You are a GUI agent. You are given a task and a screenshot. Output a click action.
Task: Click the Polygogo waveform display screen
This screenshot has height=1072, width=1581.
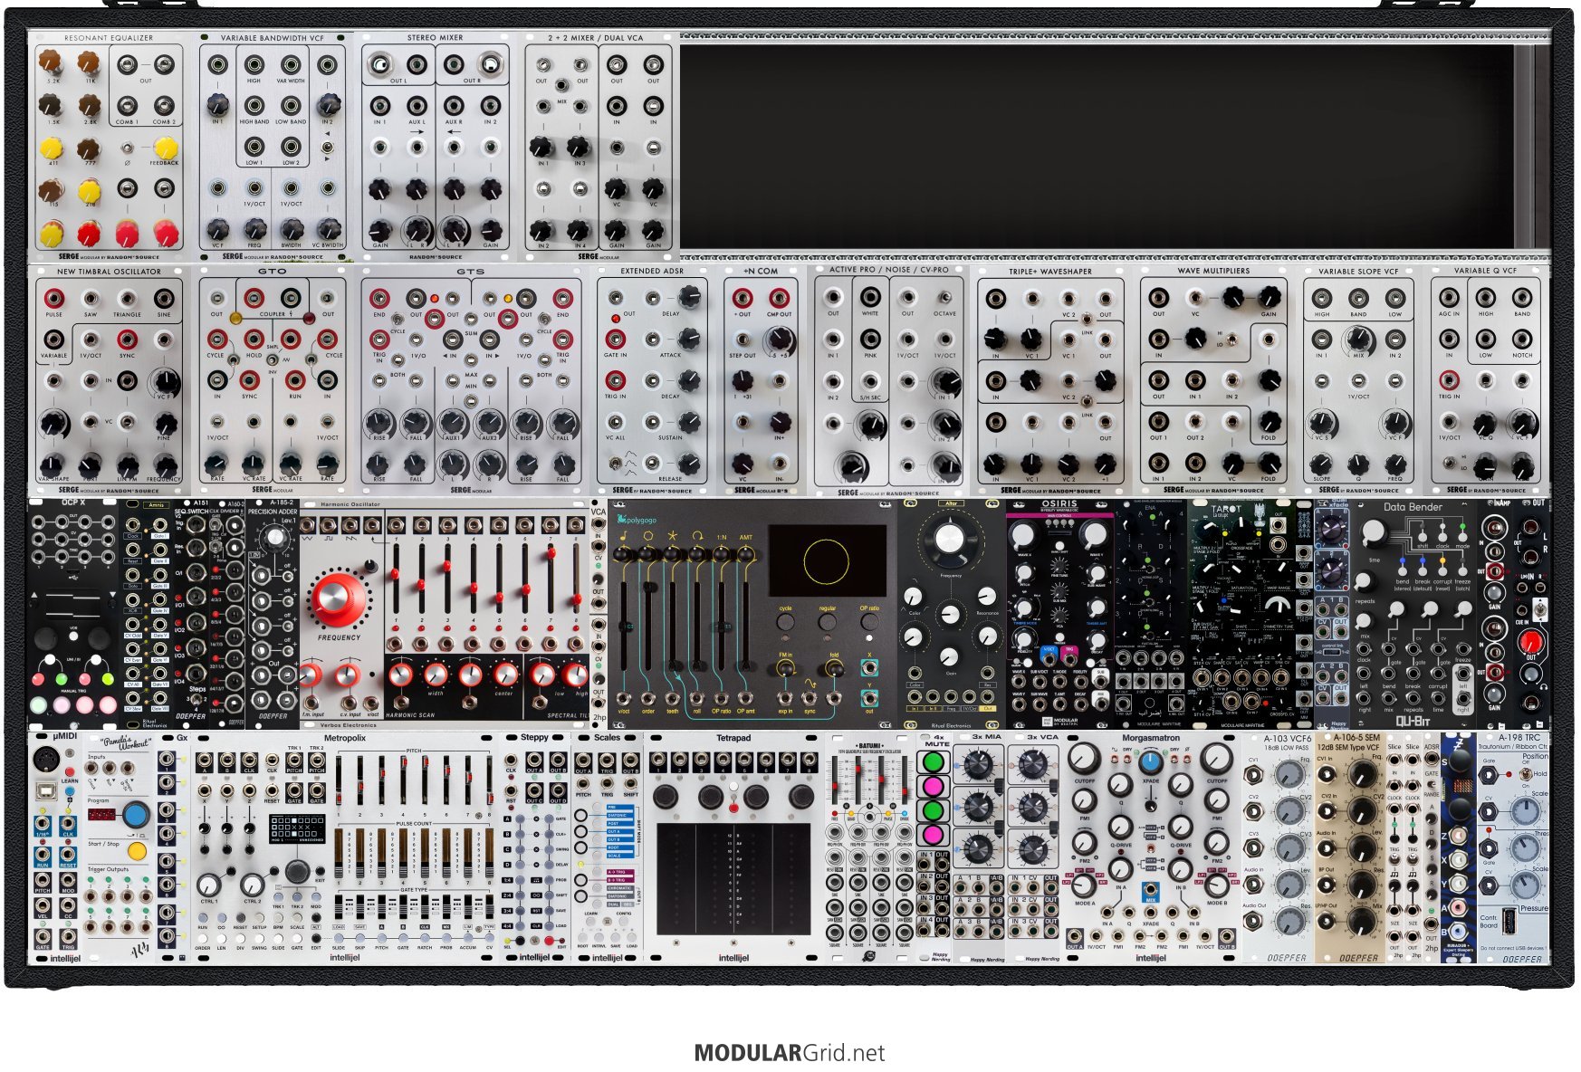(827, 560)
